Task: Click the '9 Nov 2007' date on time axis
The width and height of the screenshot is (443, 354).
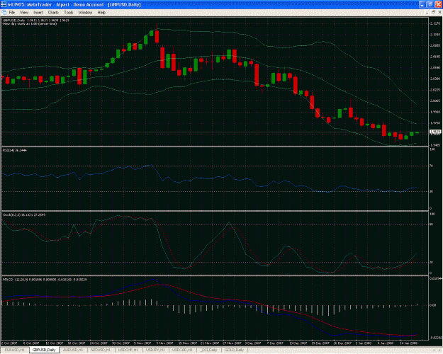Action: [165, 343]
